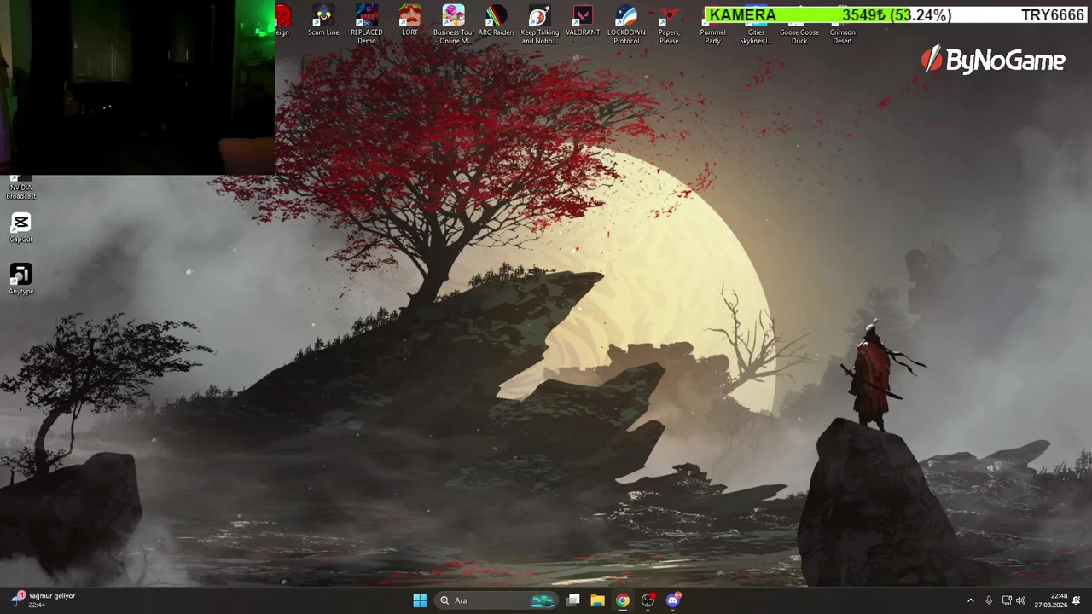The width and height of the screenshot is (1092, 614).
Task: Launch the REPLACED Demo shortcut
Action: click(x=367, y=25)
